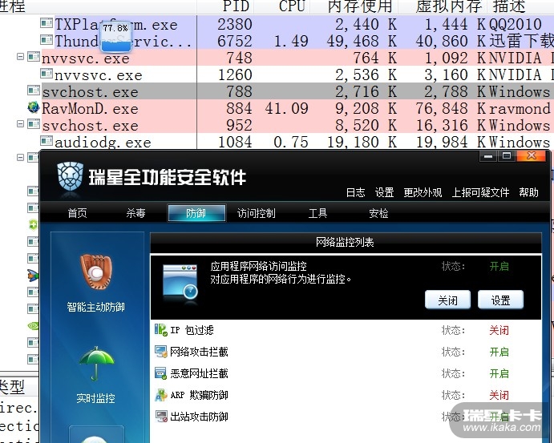The height and width of the screenshot is (443, 554).
Task: Open the 访问控制 tab
Action: click(x=256, y=213)
